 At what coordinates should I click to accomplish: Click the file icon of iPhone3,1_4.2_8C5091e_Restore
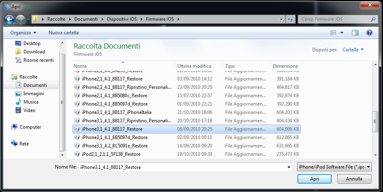coord(77,145)
